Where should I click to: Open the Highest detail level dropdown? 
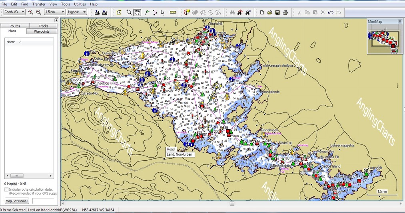77,12
